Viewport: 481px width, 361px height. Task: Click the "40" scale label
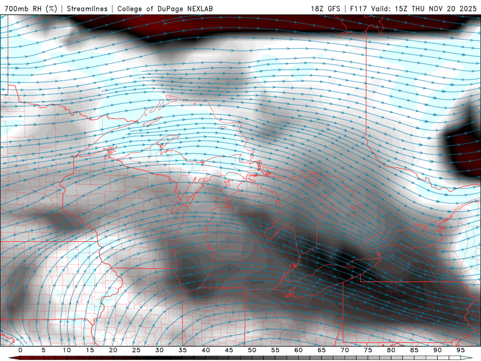[206, 350]
